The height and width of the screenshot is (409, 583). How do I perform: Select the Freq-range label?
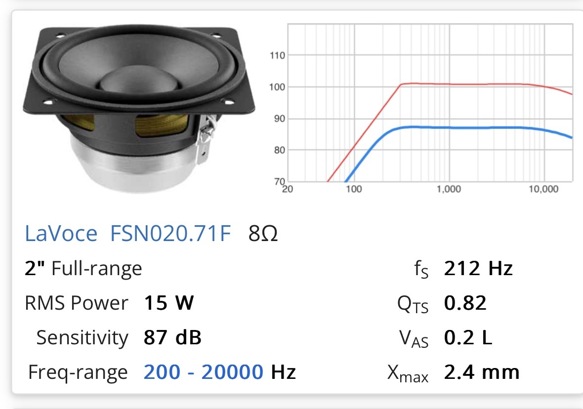78,372
